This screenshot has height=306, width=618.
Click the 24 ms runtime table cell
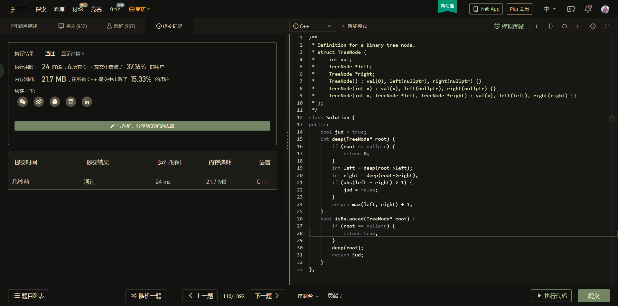[163, 182]
